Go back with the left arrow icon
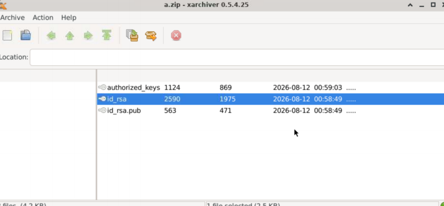Viewport: 444px width, 206px height. (51, 36)
